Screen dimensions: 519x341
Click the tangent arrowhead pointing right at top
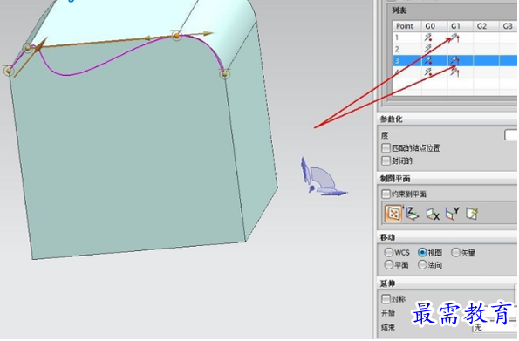pos(208,33)
